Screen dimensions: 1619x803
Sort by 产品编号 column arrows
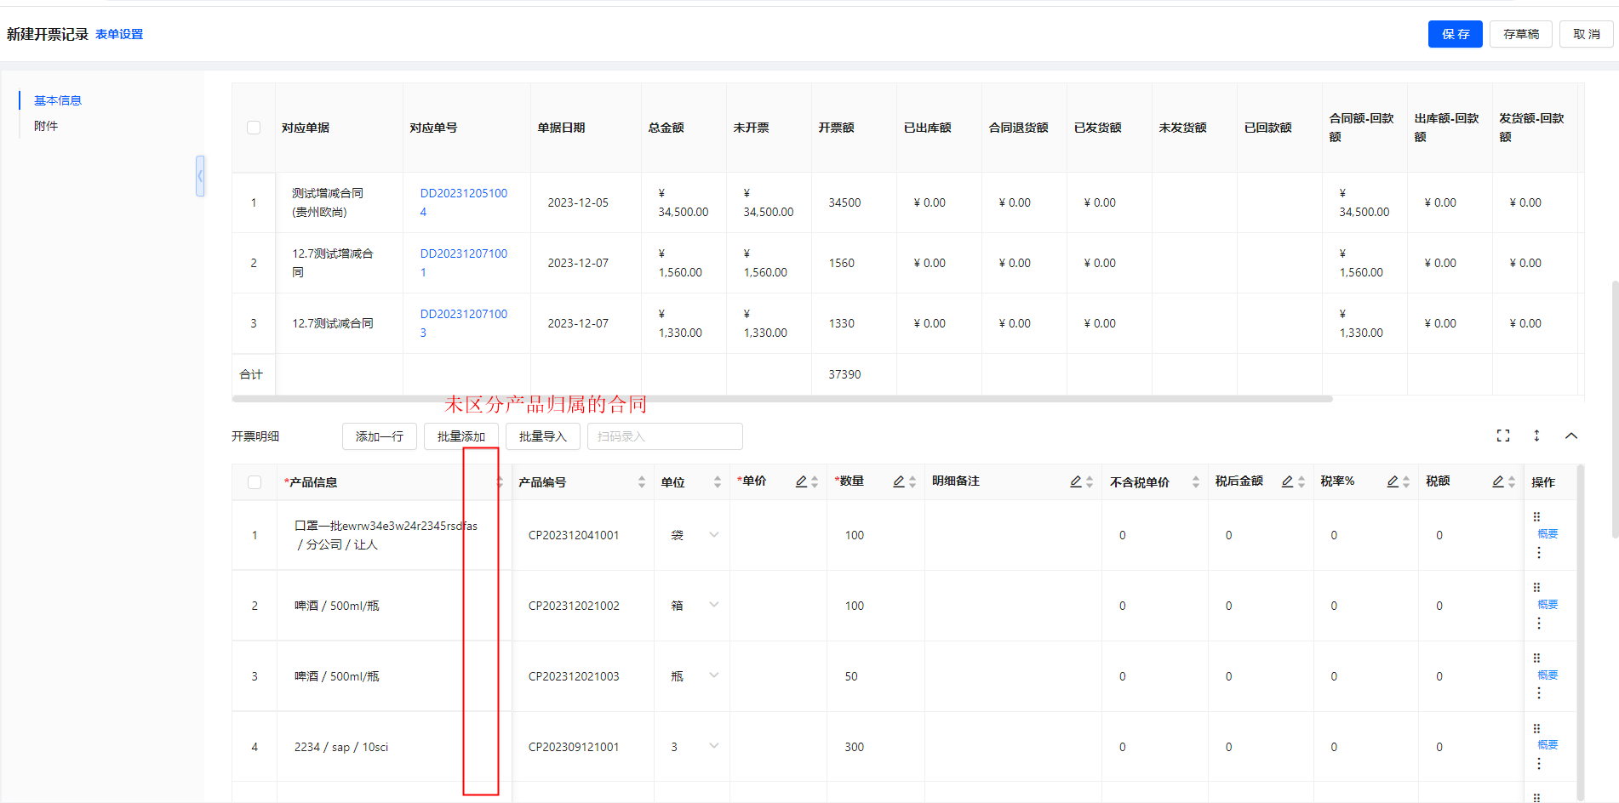pyautogui.click(x=642, y=482)
